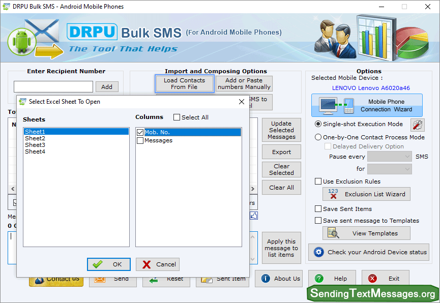Screen dimensions: 440x303
Task: Click the recipient number input field
Action: [x=53, y=87]
